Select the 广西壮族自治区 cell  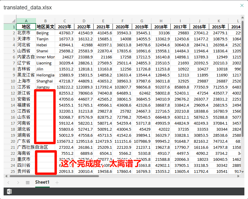(26, 147)
